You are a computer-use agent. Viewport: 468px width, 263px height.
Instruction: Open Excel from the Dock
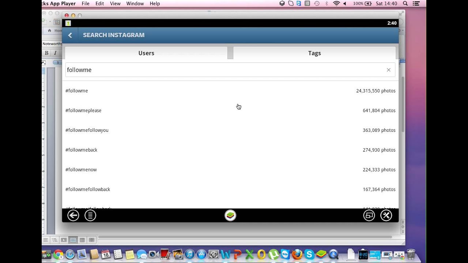point(249,255)
